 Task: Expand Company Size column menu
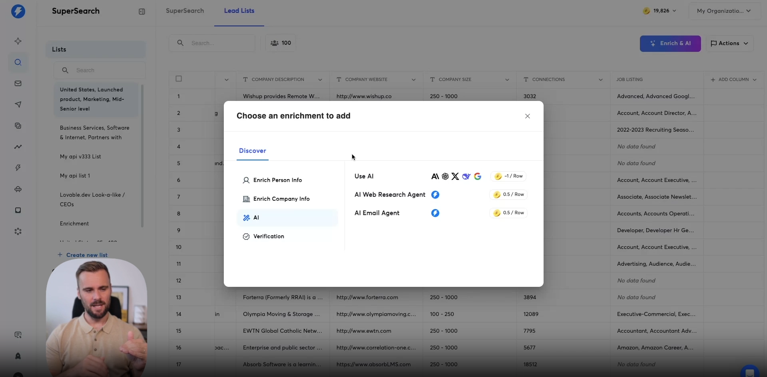(x=507, y=80)
